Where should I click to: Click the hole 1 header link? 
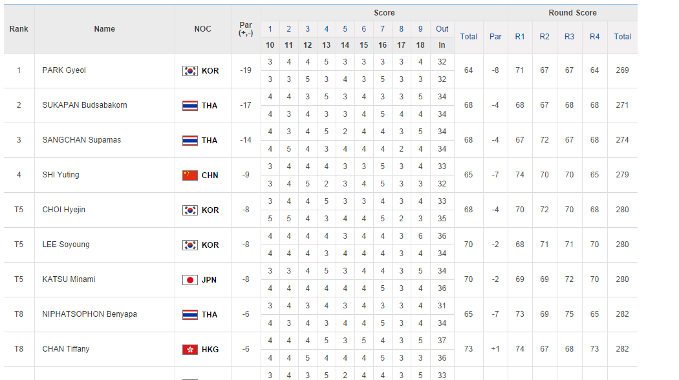270,29
